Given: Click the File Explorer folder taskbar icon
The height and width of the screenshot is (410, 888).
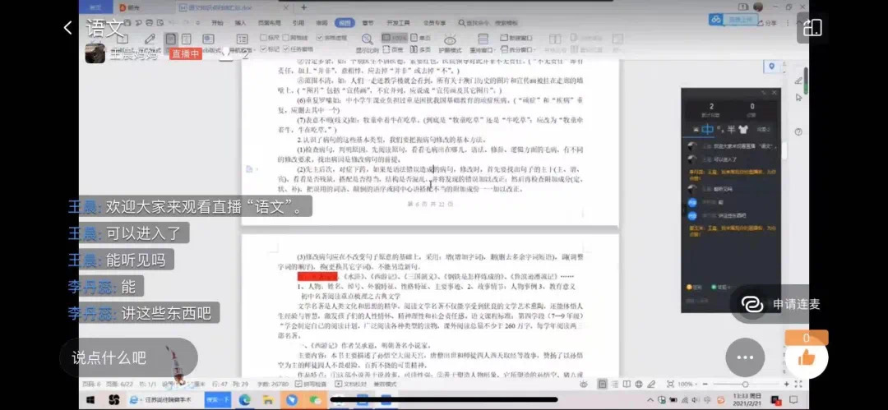Looking at the screenshot, I should pos(268,399).
